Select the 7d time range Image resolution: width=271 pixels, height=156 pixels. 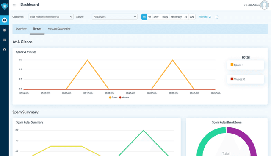[x=185, y=17]
